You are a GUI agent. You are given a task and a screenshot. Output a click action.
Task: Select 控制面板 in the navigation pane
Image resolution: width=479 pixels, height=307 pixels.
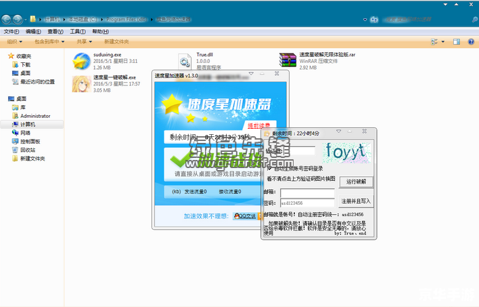pyautogui.click(x=30, y=141)
